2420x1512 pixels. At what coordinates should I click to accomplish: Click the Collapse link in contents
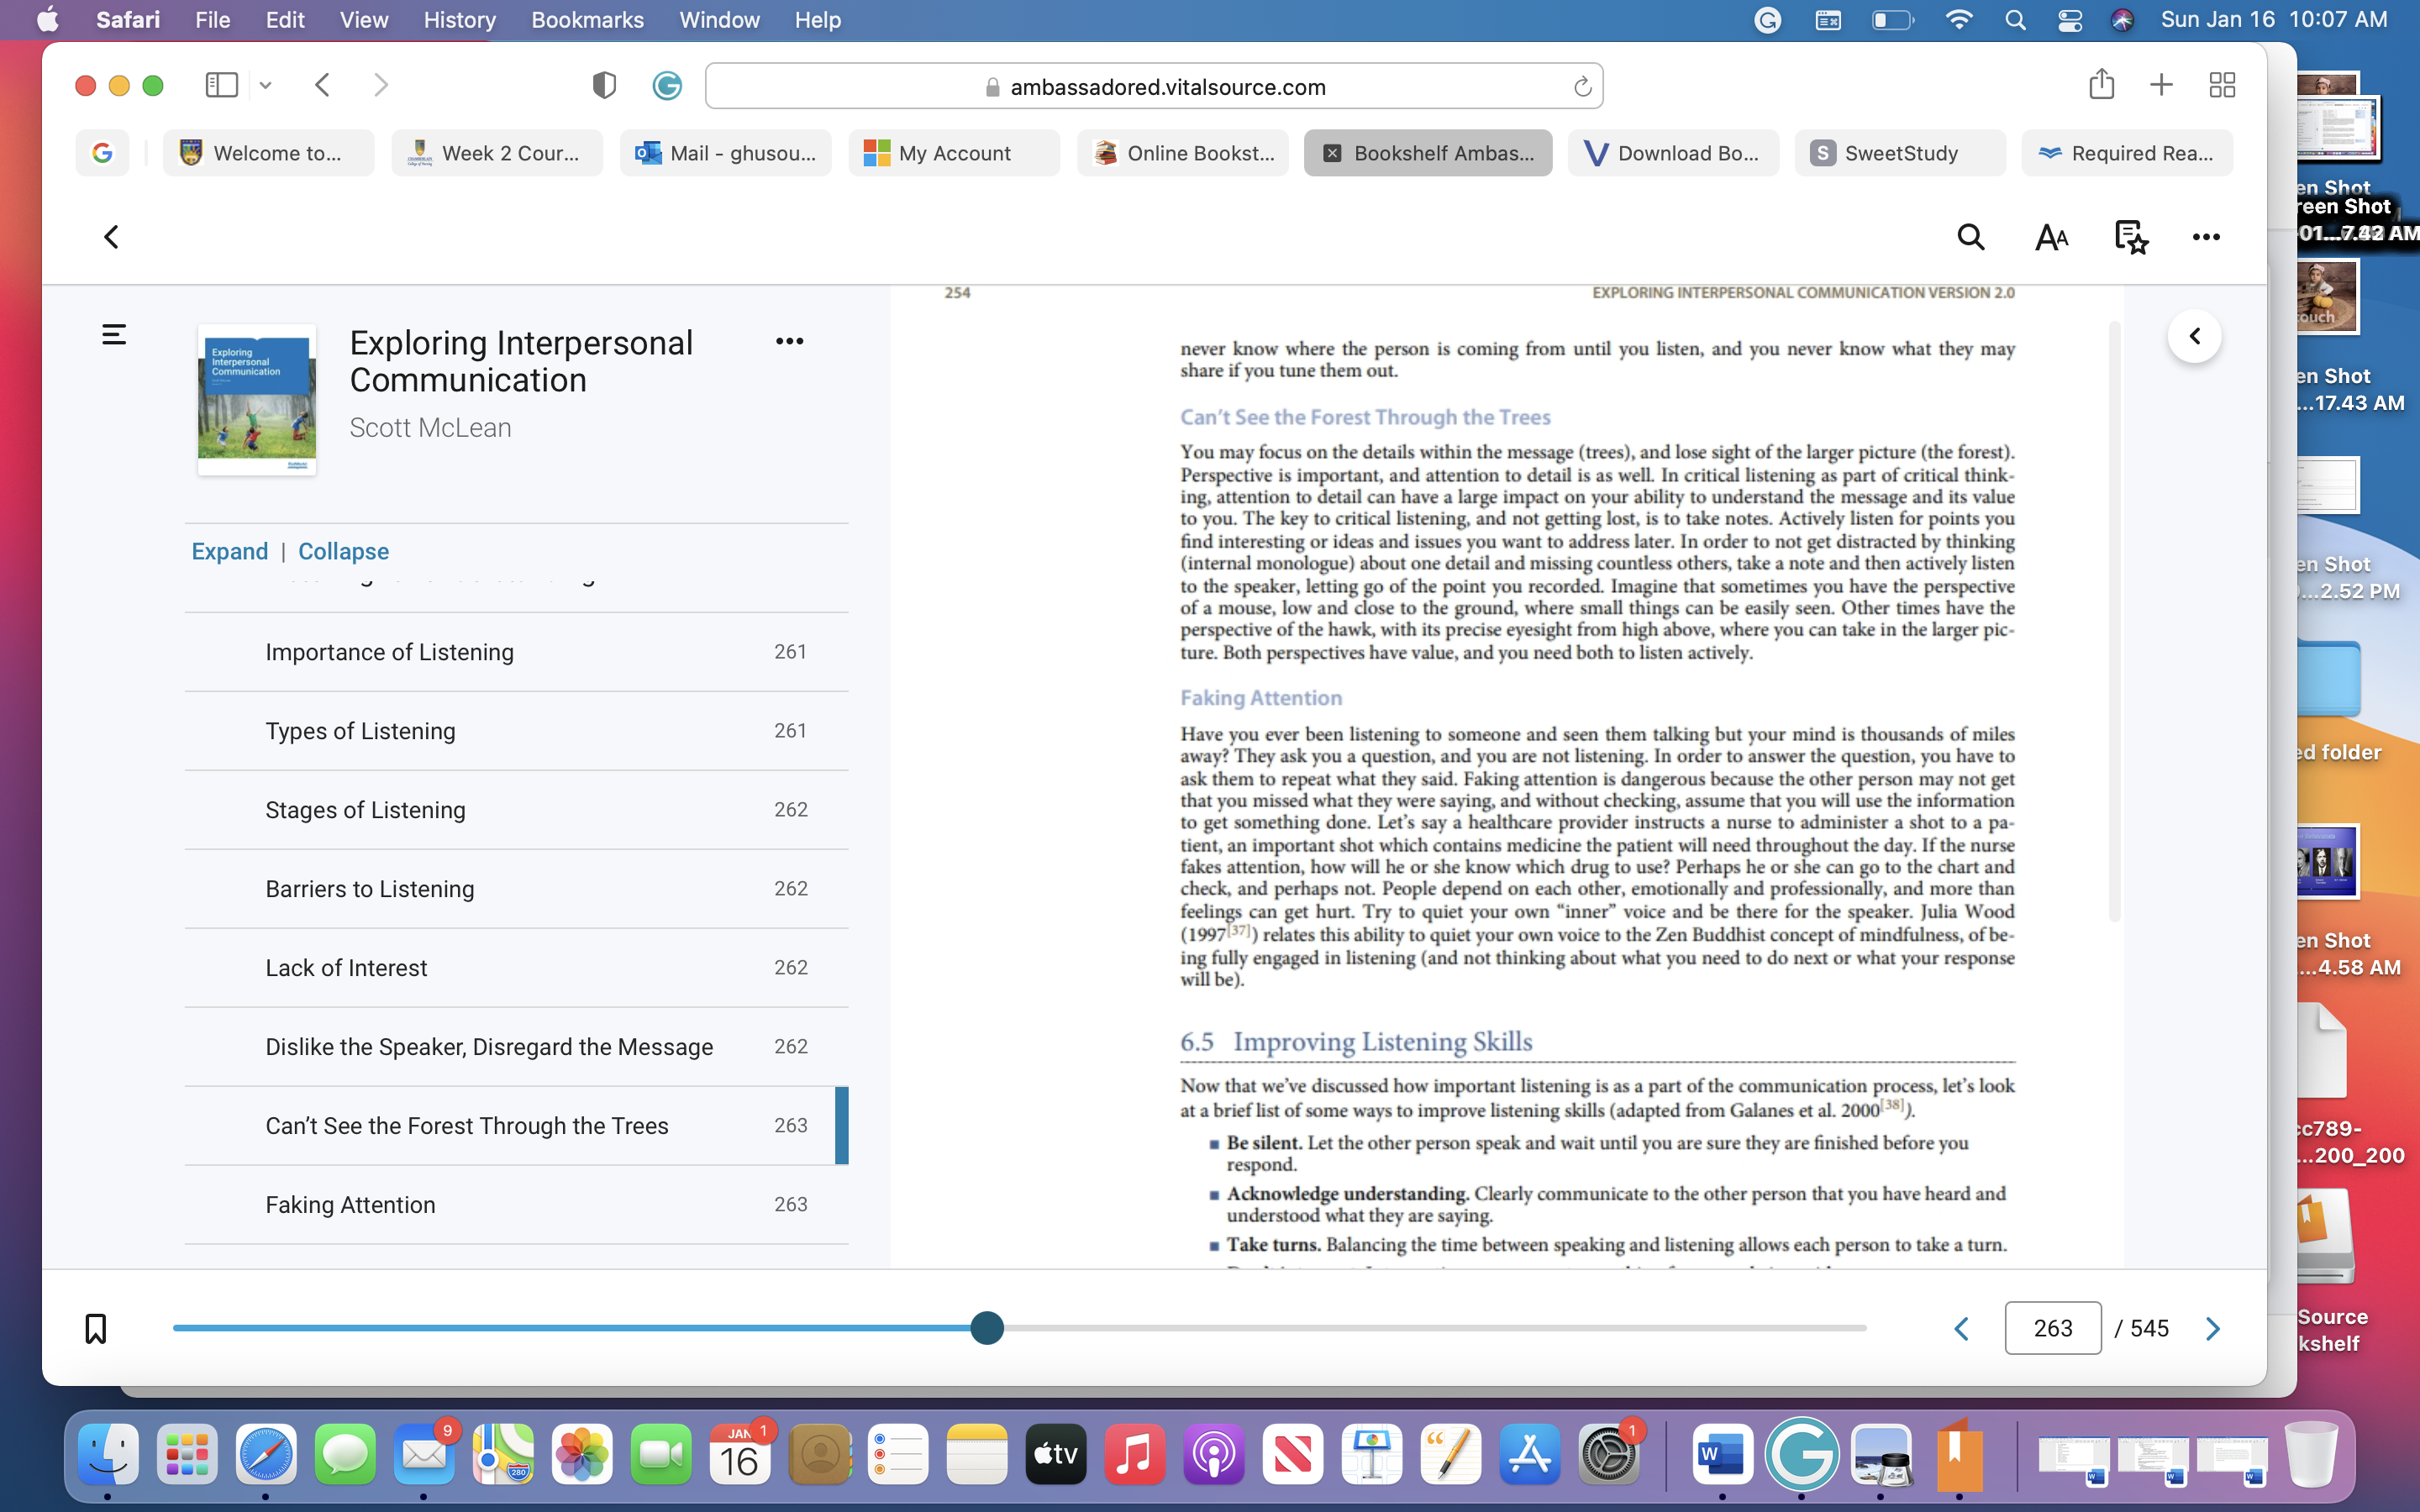click(343, 551)
